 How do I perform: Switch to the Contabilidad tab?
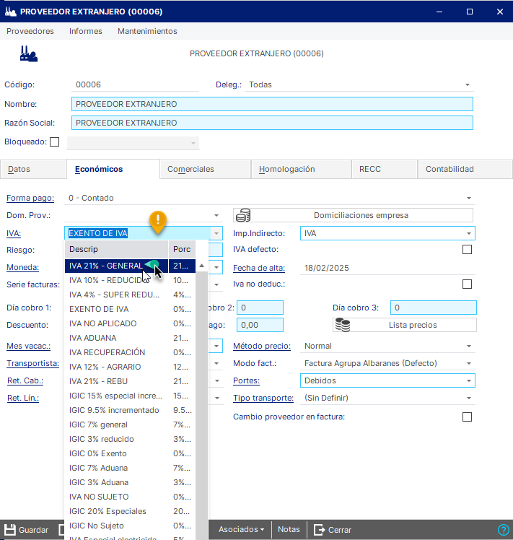point(465,169)
